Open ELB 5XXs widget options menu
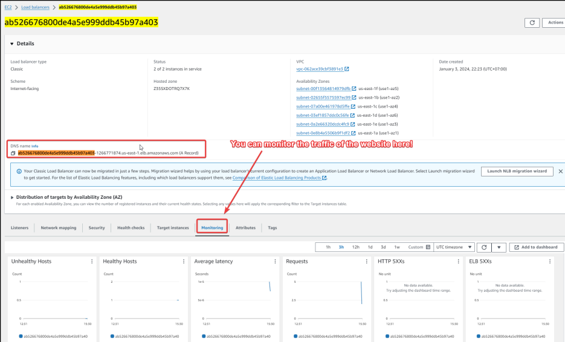Screen dimensions: 565x342 [x=550, y=261]
